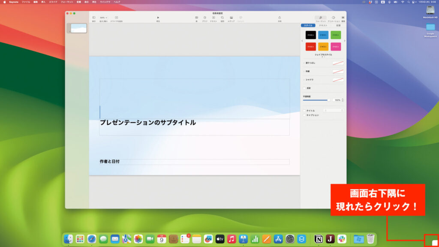
Task: Switch to the スタイル inspector tab
Action: (308, 25)
